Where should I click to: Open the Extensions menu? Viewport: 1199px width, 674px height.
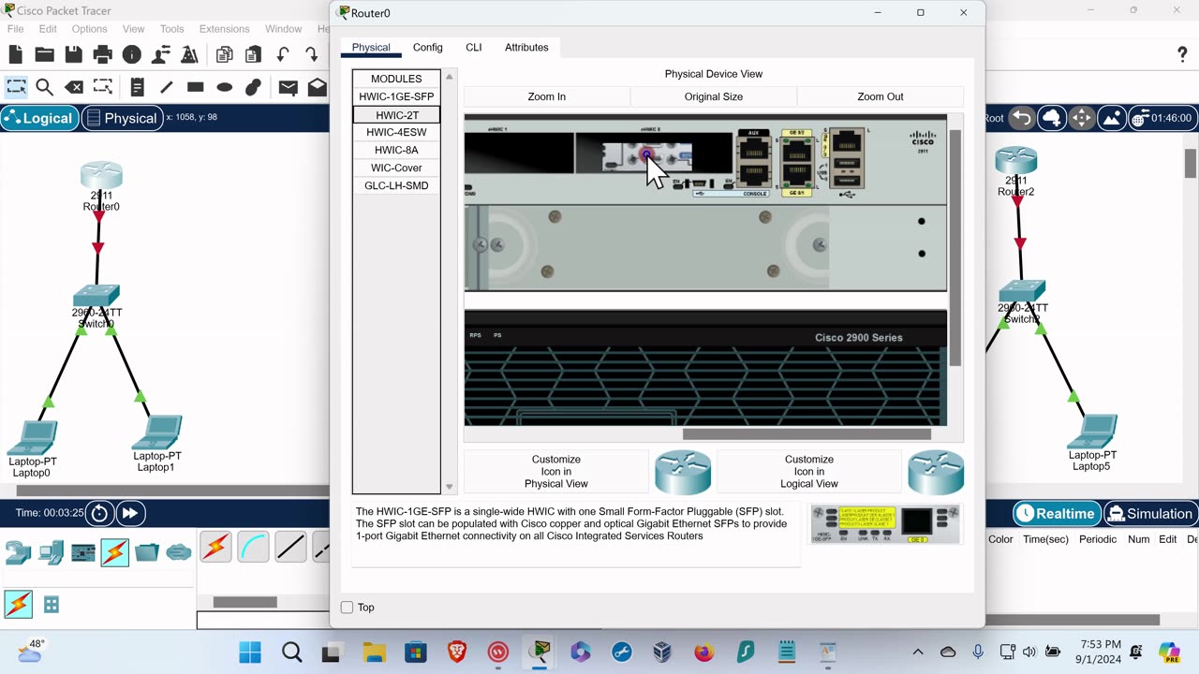click(225, 29)
